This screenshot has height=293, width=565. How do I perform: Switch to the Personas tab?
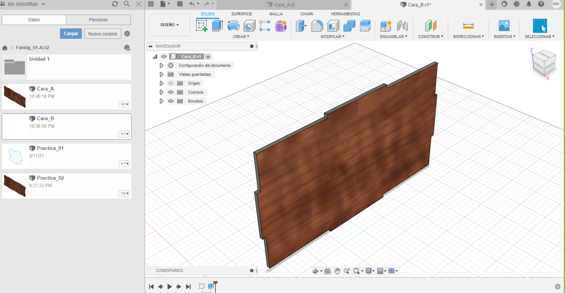[x=98, y=20]
